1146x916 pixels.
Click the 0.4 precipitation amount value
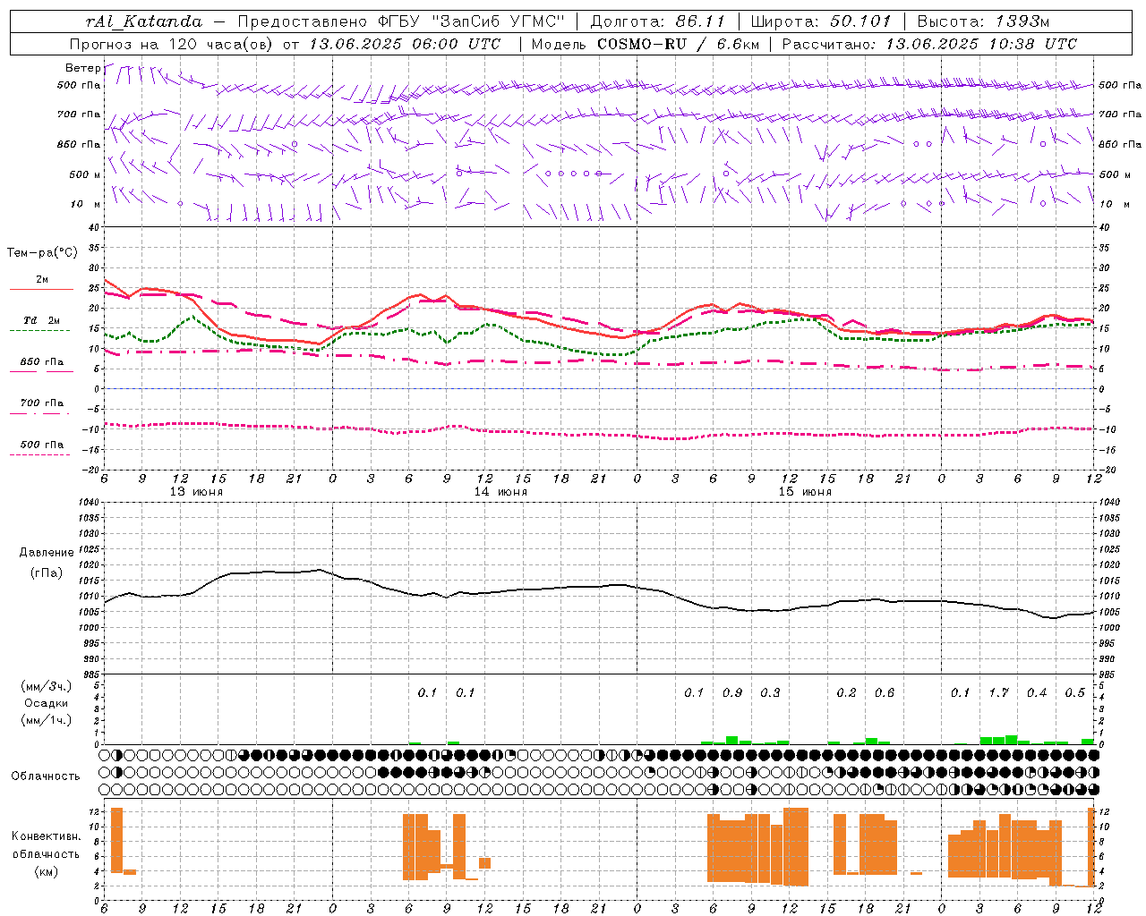point(1037,693)
